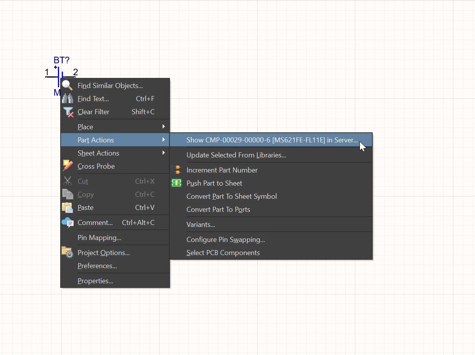Image resolution: width=475 pixels, height=355 pixels.
Task: Choose Paste from the context menu
Action: [x=115, y=208]
